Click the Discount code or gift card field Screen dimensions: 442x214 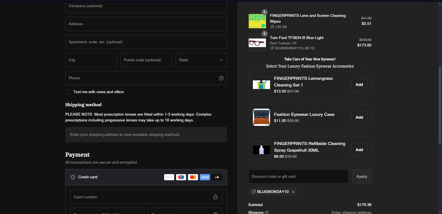pos(298,177)
